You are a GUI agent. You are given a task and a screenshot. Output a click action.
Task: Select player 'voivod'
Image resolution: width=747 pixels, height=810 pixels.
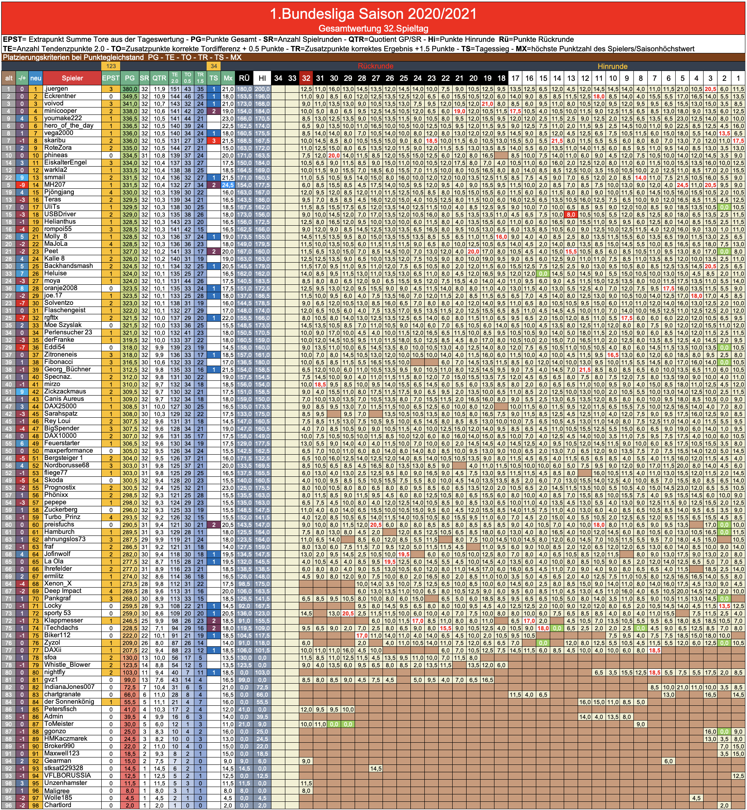click(x=72, y=103)
